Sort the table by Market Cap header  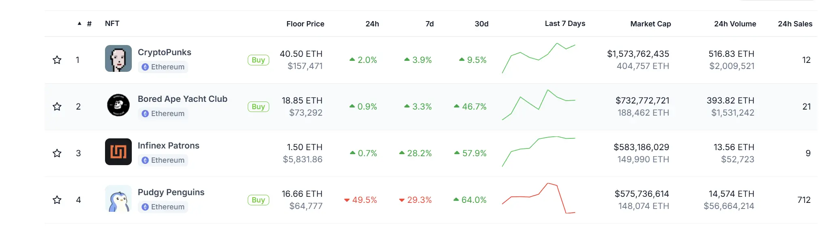pyautogui.click(x=650, y=24)
